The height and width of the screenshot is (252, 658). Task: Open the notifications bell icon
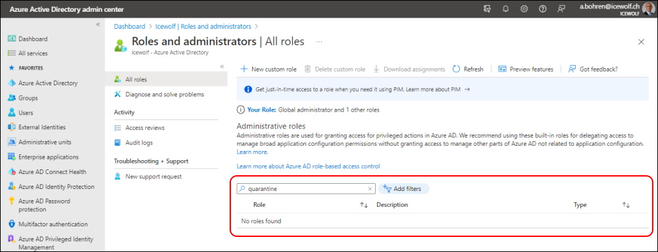(505, 9)
